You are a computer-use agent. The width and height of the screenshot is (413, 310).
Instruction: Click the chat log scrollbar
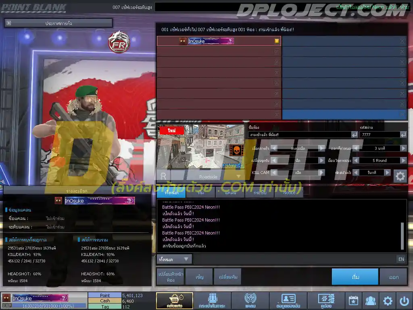[402, 236]
